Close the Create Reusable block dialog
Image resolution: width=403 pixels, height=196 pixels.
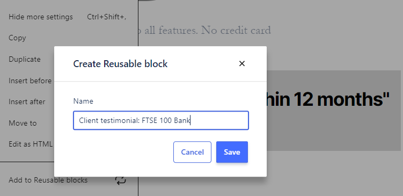coord(242,63)
